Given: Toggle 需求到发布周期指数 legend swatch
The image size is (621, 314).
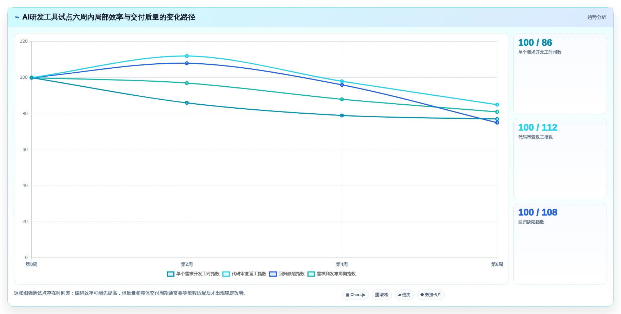Looking at the screenshot, I should 311,274.
